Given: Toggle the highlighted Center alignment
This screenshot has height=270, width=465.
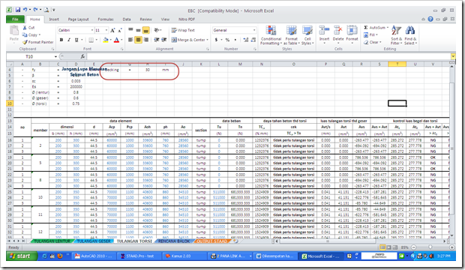Looking at the screenshot, I should [x=138, y=40].
